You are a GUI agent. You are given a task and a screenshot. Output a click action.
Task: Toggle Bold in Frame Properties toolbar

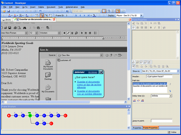pyautogui.click(x=151, y=28)
